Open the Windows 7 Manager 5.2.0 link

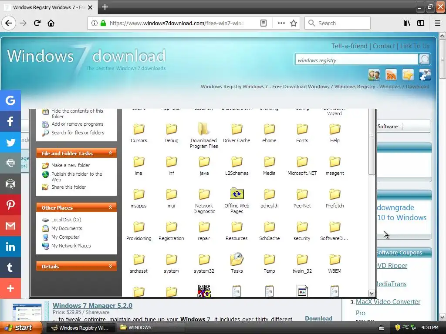[x=92, y=306]
